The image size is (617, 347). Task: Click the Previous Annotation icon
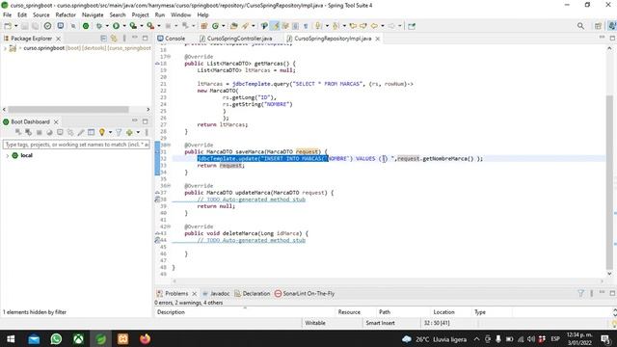(x=335, y=26)
